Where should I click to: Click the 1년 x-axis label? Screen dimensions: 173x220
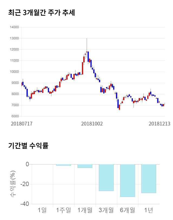(149, 210)
